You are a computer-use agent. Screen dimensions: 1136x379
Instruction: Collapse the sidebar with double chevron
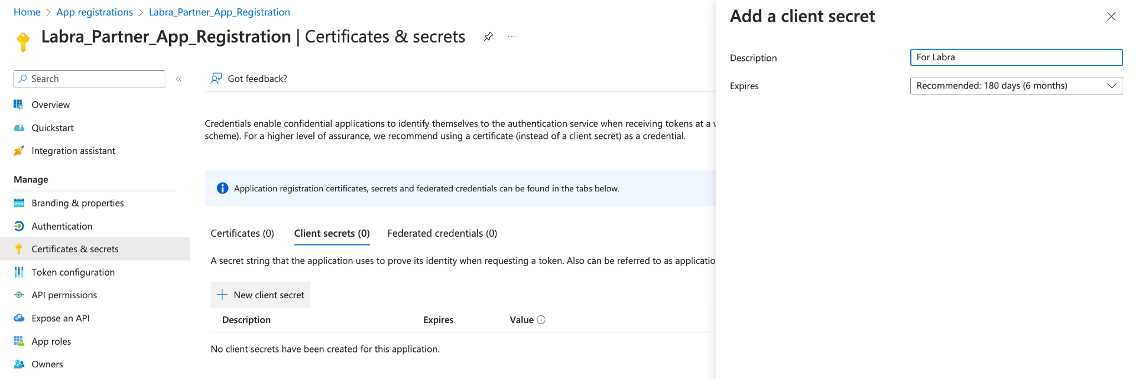[x=179, y=79]
